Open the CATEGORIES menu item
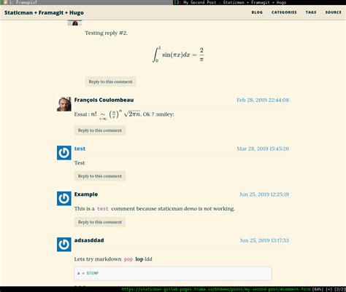Viewport: 346px width, 292px height. 284,12
